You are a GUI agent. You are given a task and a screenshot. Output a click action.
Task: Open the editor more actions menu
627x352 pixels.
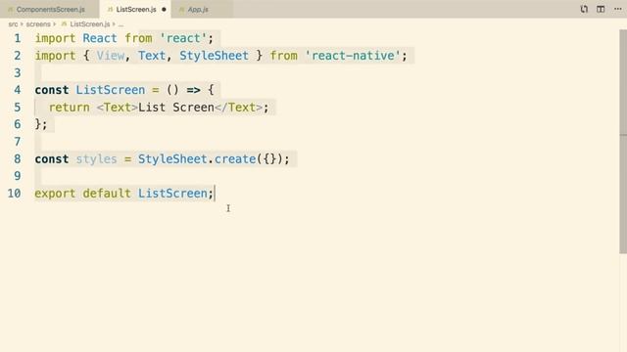pos(618,9)
